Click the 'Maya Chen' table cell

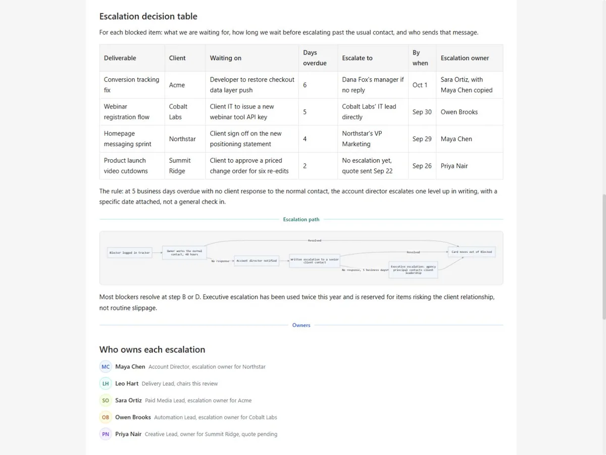tap(470, 139)
